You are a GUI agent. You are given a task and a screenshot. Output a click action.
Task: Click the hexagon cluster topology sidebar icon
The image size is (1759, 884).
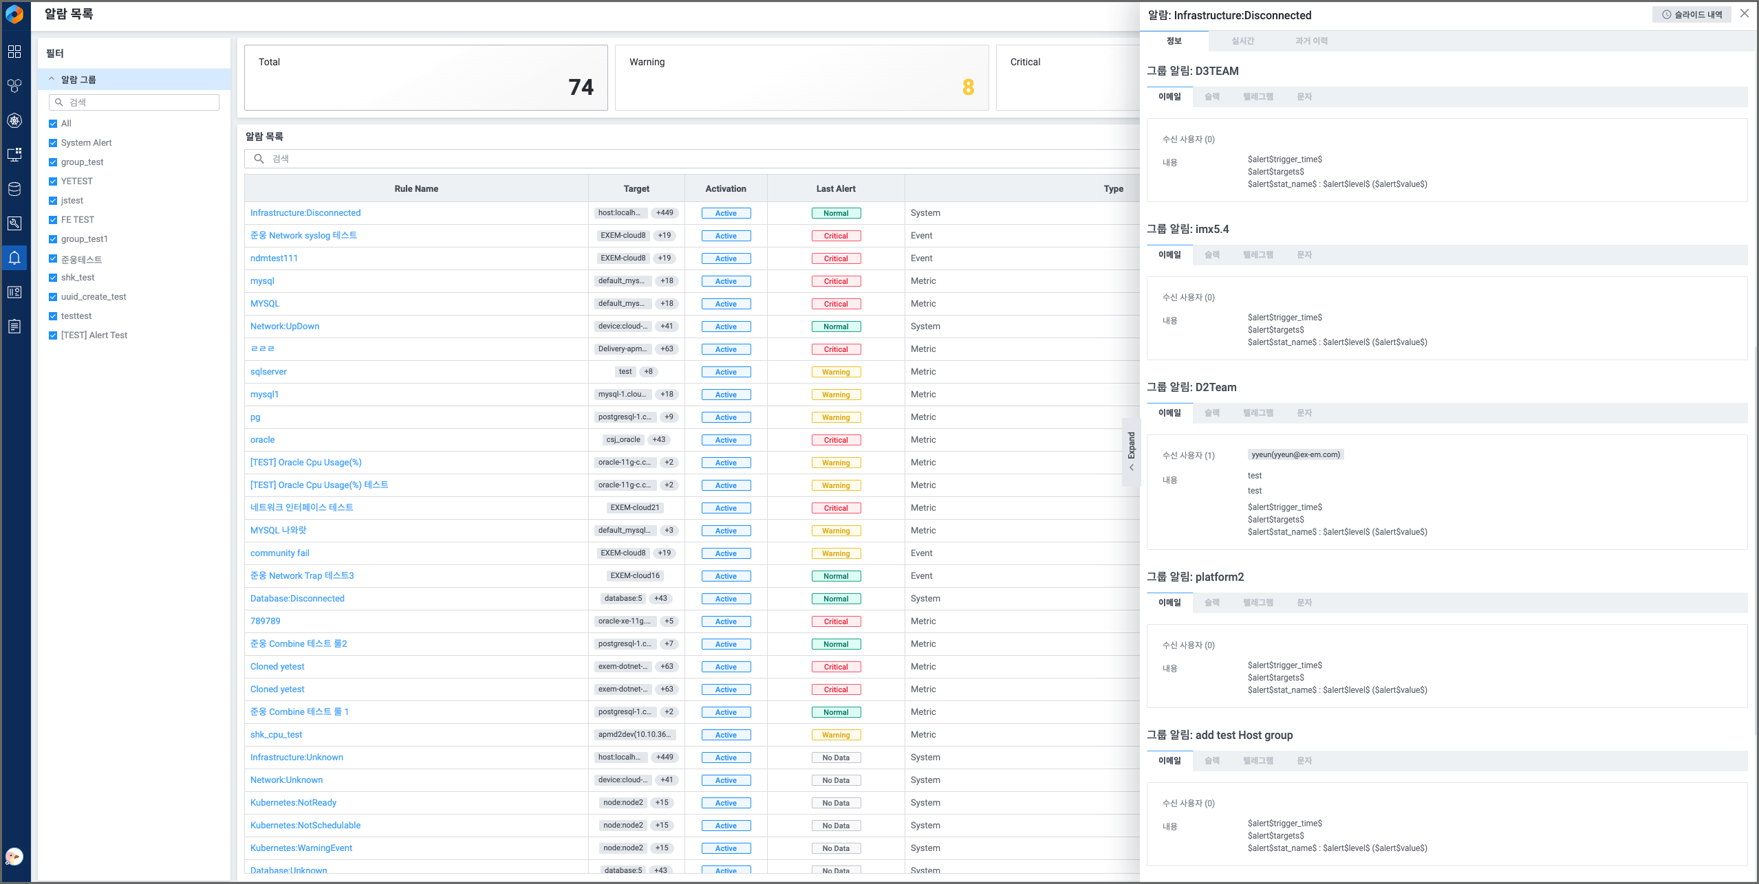[x=14, y=86]
